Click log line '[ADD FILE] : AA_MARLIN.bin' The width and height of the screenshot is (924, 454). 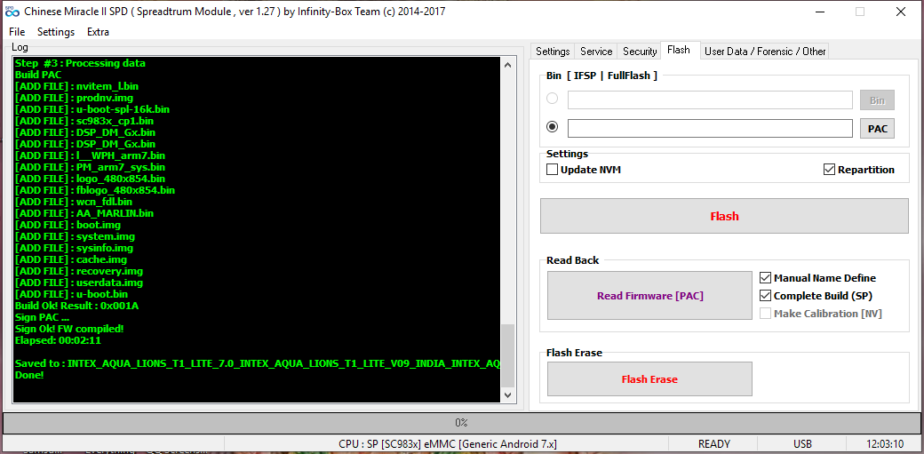point(84,213)
